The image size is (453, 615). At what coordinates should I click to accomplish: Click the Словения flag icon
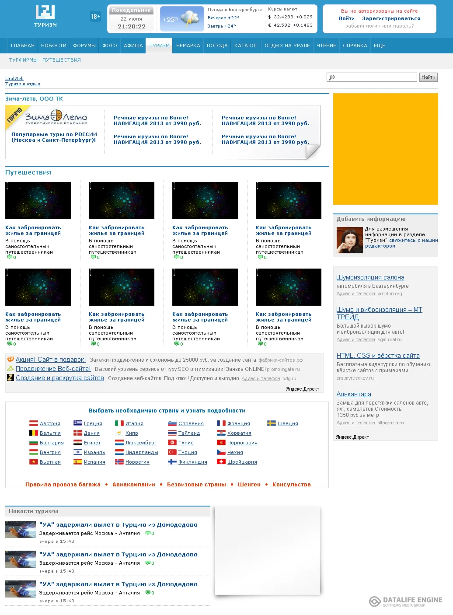[x=172, y=423]
